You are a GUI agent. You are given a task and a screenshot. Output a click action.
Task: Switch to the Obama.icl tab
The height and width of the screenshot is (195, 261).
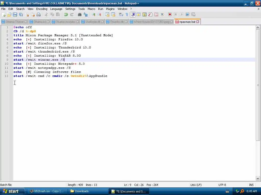tap(40, 22)
